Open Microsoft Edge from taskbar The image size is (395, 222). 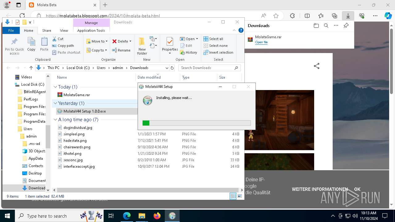127,216
